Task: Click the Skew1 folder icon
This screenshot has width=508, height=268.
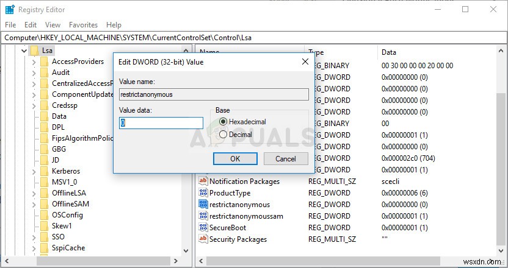Action: click(x=45, y=227)
